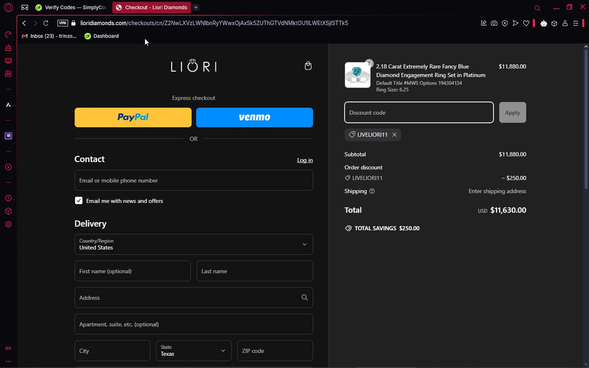Open the Opera GX main menu logo
589x368 pixels.
(8, 7)
